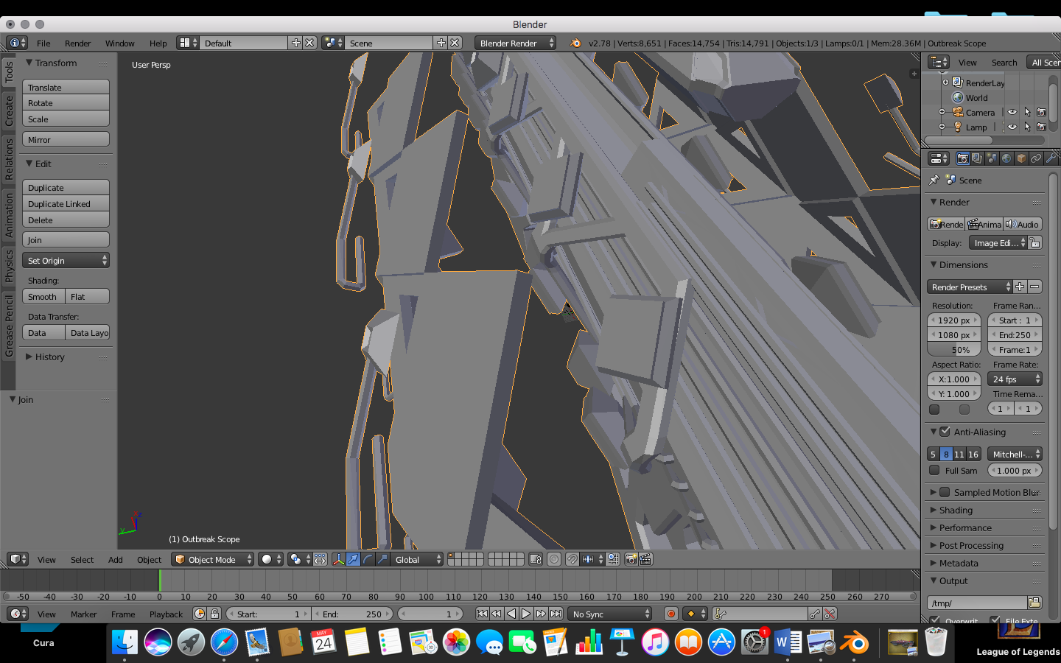Viewport: 1061px width, 663px height.
Task: Jump to the first frame of the timeline
Action: pos(482,614)
